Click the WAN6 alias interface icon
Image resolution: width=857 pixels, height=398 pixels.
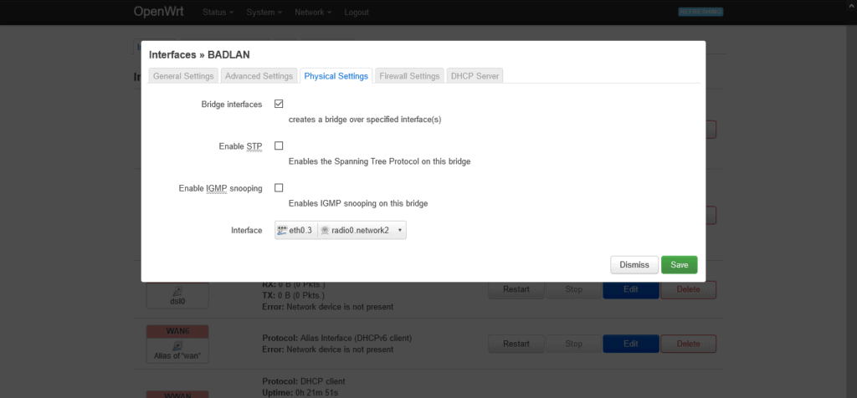177,345
